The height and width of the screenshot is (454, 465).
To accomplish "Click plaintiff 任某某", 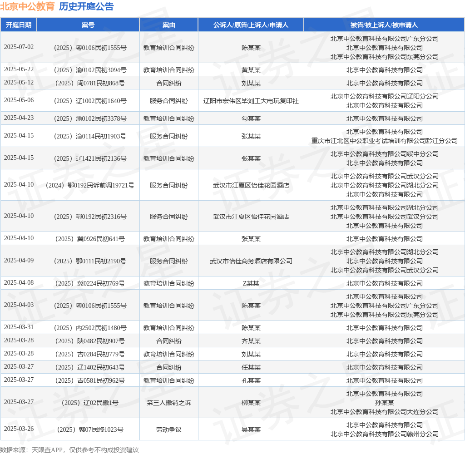I will click(251, 367).
